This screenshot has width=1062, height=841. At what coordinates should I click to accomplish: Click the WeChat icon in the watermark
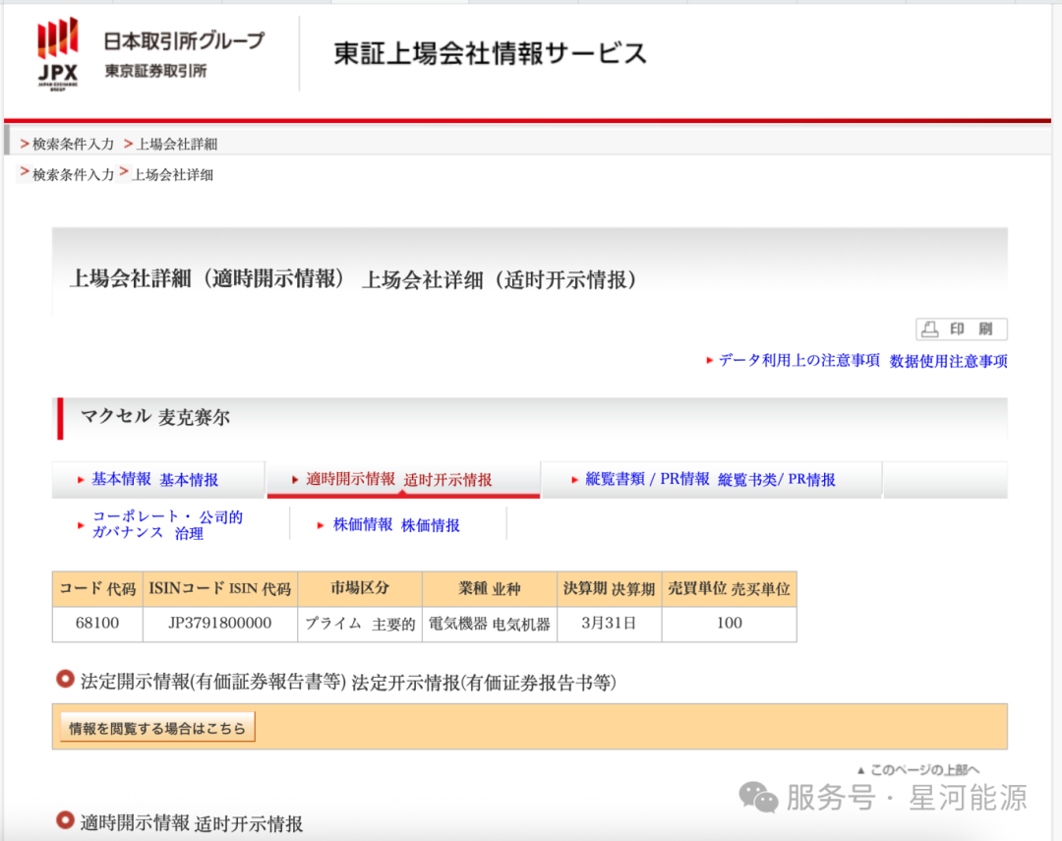coord(758,797)
